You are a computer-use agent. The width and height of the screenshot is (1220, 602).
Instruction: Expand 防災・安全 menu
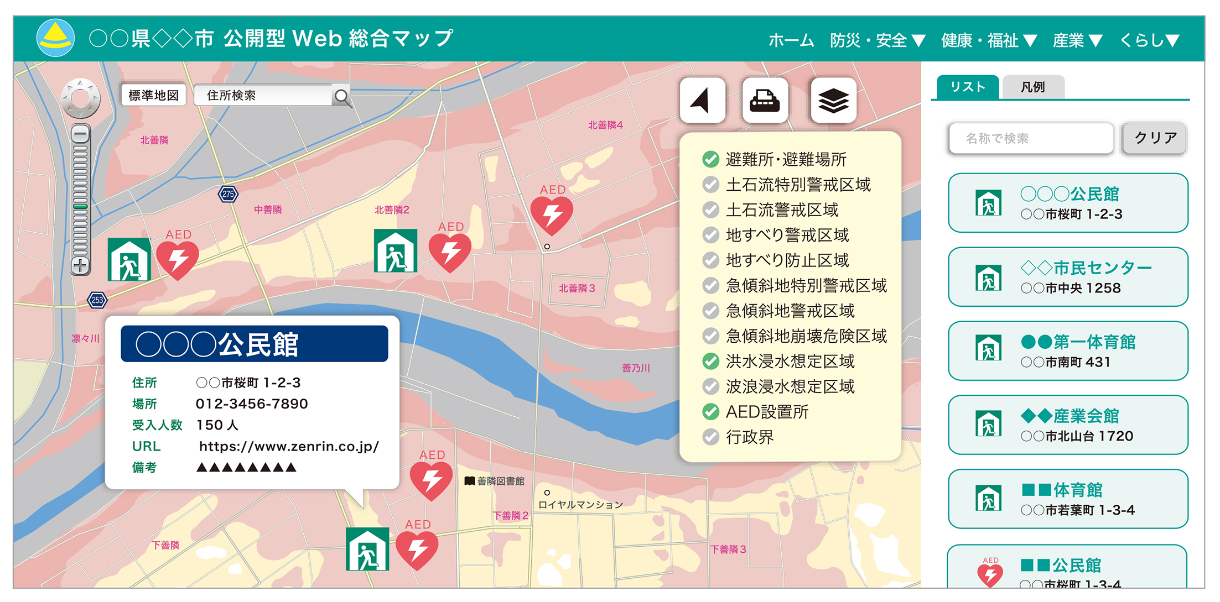(878, 40)
